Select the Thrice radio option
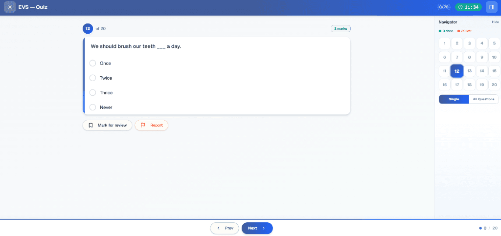Viewport: 501px width, 236px height. [92, 92]
